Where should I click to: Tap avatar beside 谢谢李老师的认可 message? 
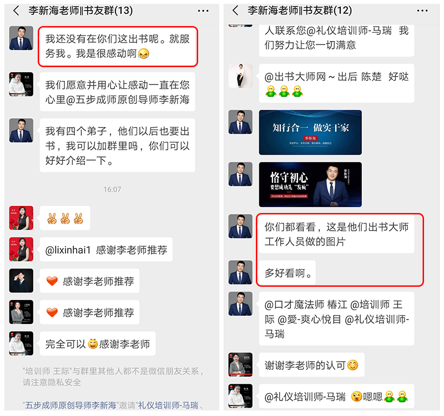(240, 364)
